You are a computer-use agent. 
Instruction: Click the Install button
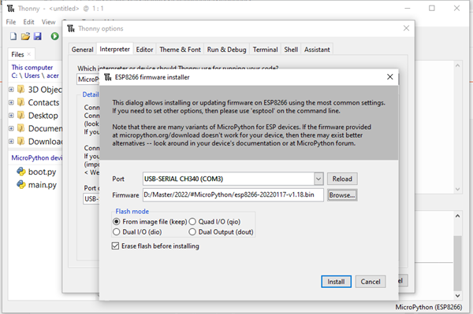pyautogui.click(x=336, y=282)
